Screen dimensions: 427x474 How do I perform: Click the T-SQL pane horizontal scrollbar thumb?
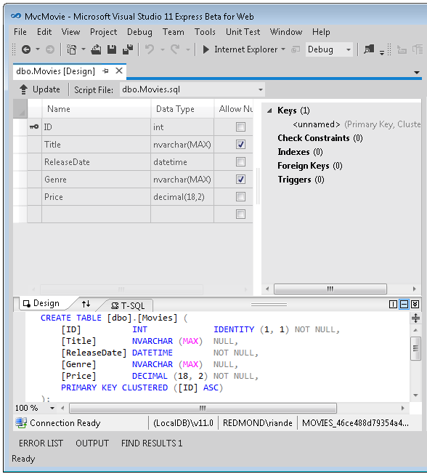[203, 408]
